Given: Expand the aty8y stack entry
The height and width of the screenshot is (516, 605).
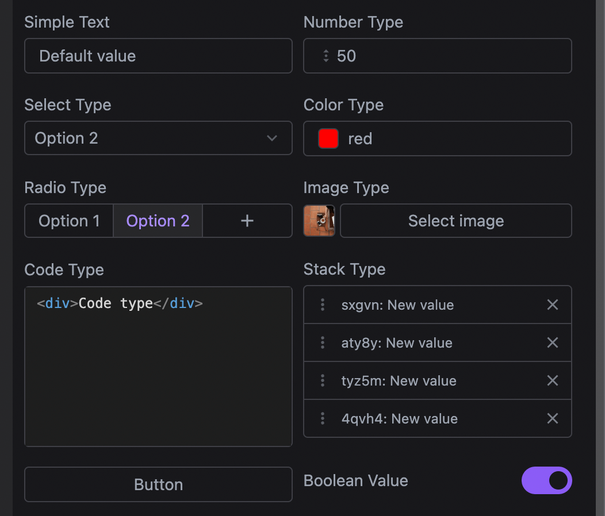Looking at the screenshot, I should (x=397, y=342).
